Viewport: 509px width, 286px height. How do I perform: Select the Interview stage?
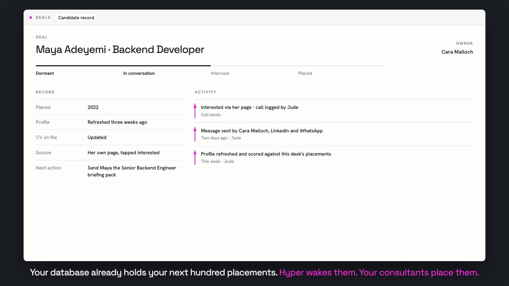[220, 73]
